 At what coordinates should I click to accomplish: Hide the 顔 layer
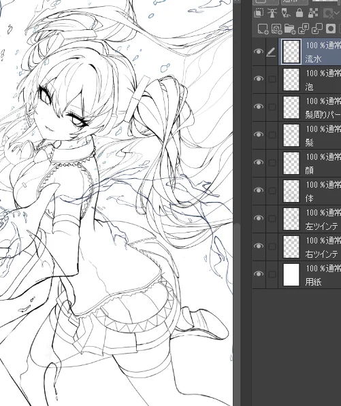tap(259, 163)
